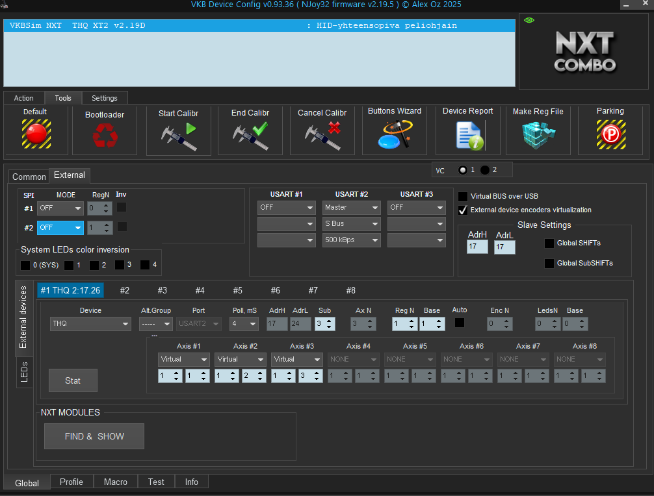
Task: Click the Default red button icon
Action: 36,134
